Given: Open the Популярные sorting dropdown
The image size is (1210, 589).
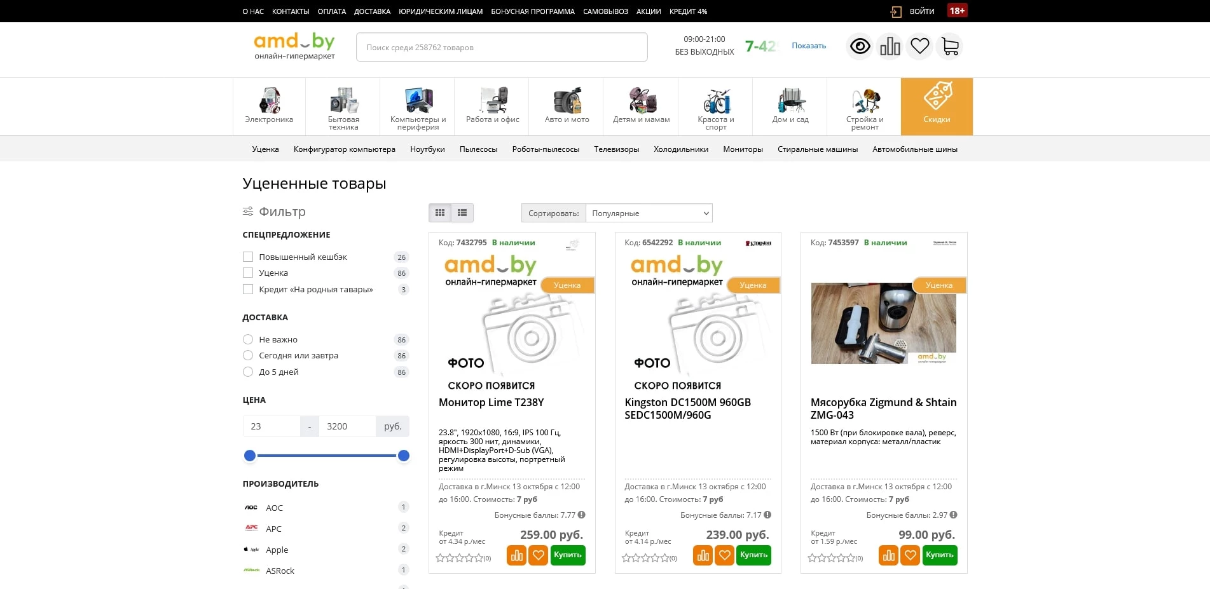Looking at the screenshot, I should coord(649,213).
